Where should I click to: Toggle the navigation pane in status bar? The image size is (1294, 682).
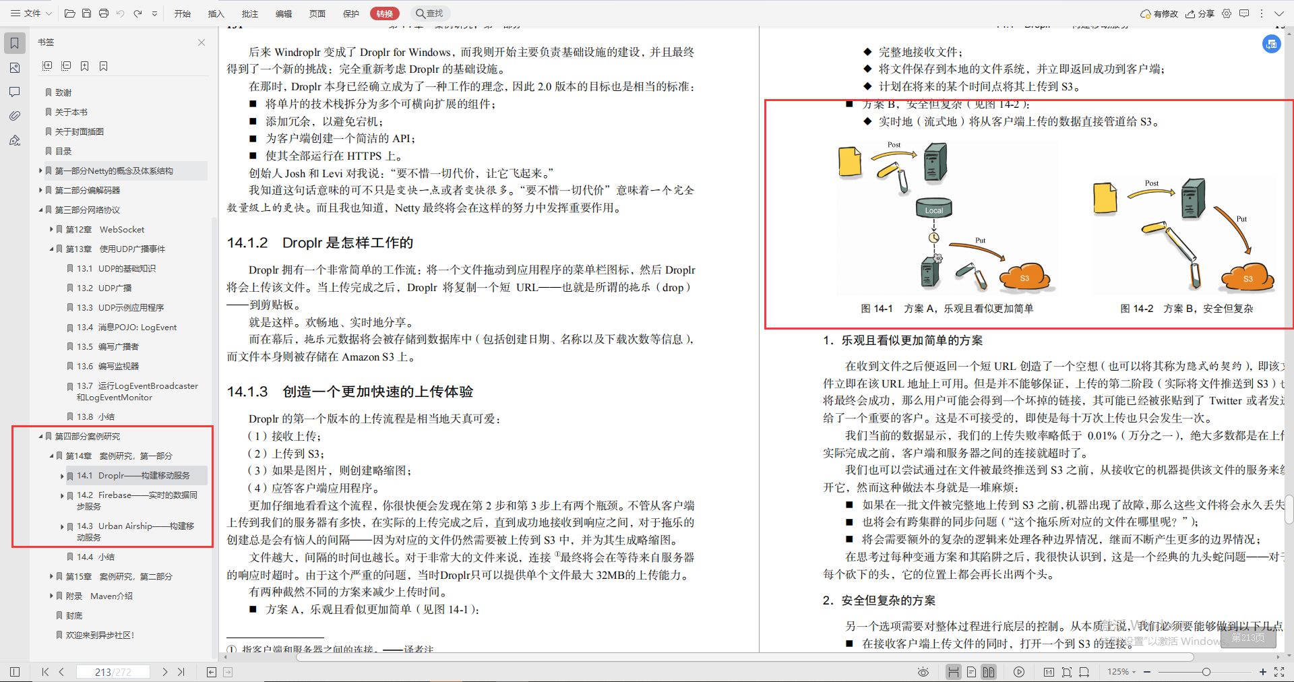click(x=15, y=672)
